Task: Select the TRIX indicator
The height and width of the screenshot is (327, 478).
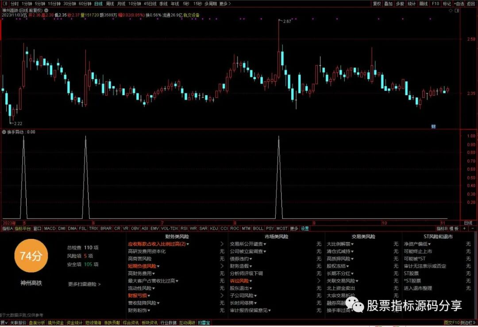Action: 93,228
